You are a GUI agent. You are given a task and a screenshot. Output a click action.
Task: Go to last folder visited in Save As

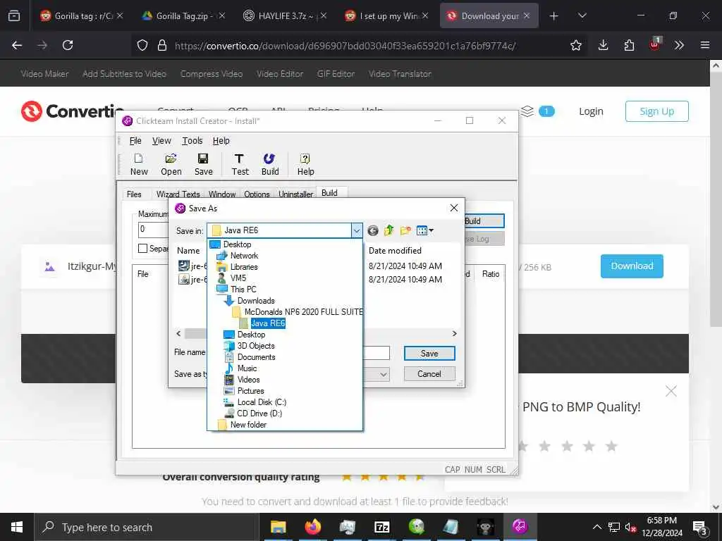click(x=373, y=230)
